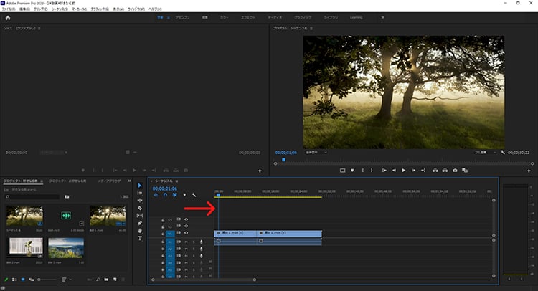Click the Export Frame camera icon
The width and height of the screenshot is (538, 291).
455,171
